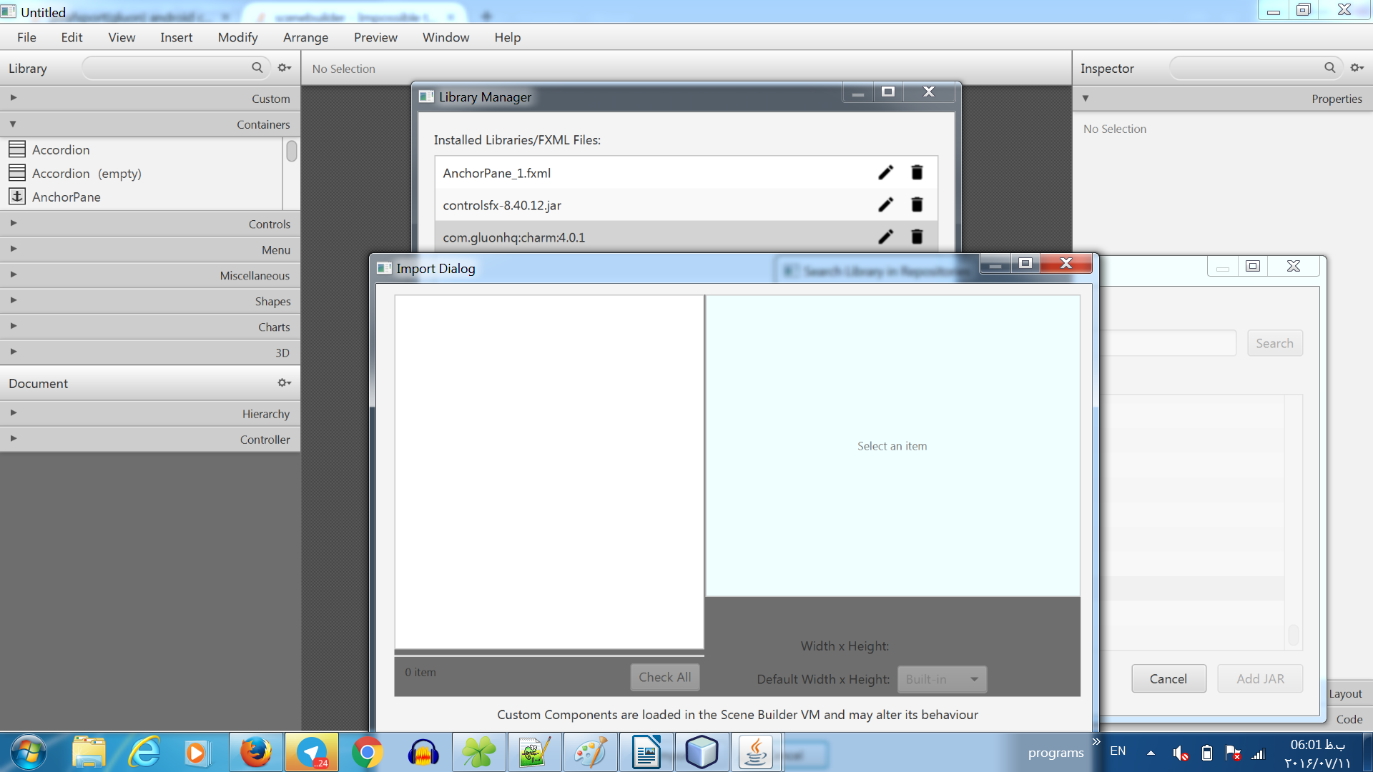Click trash icon for AnchorPane_1.fxml
1373x772 pixels.
click(917, 172)
